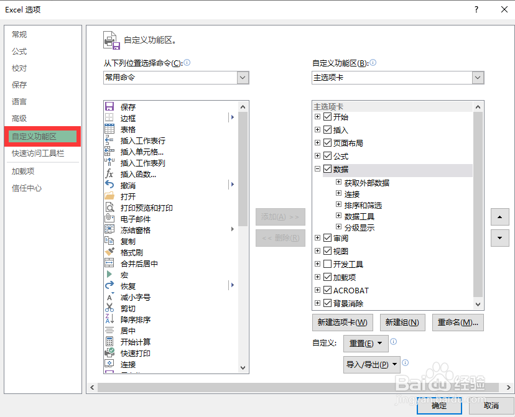Click the move-up arrow for tabs

(x=499, y=217)
